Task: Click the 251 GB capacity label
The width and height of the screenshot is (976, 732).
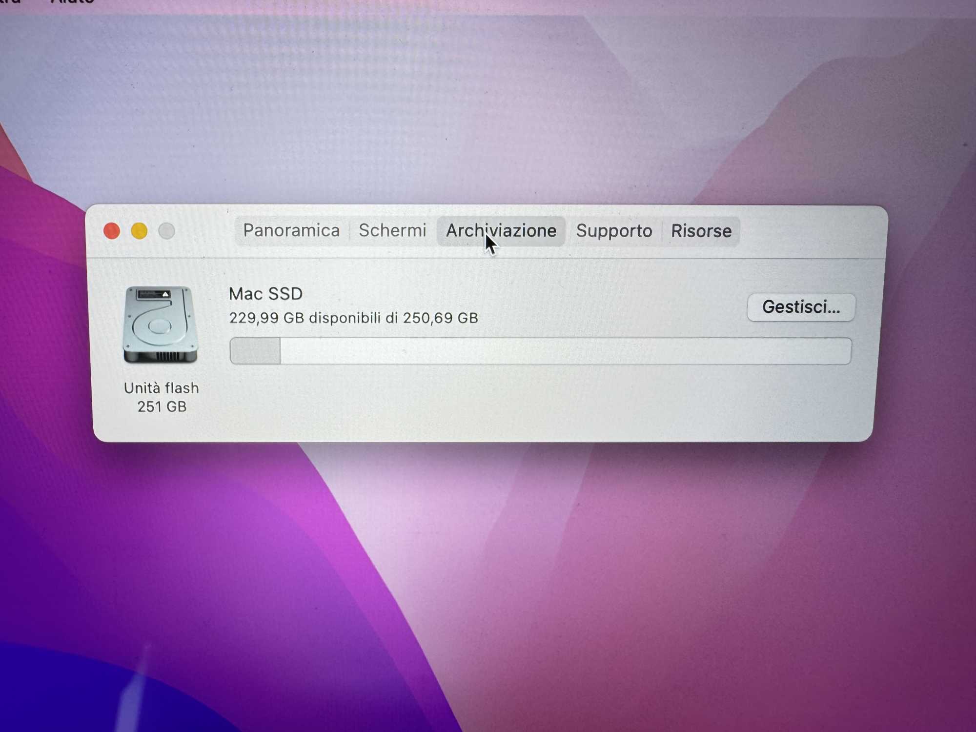Action: pos(162,407)
